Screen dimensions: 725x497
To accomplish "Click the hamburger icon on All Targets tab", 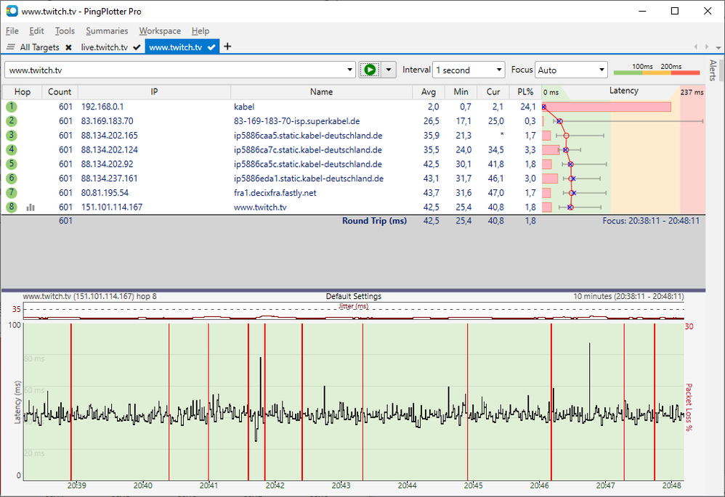I will click(11, 47).
